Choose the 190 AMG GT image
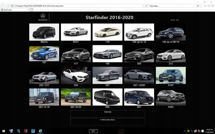Viewport: 215px width, 134px height. point(107,54)
